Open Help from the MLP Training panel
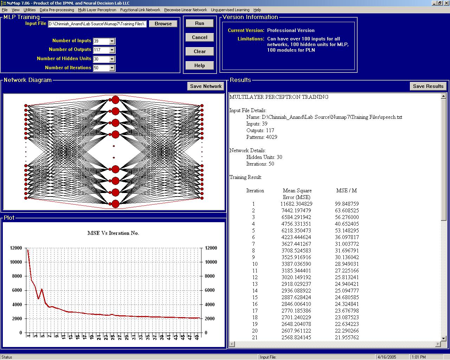The width and height of the screenshot is (450, 360). coord(200,65)
